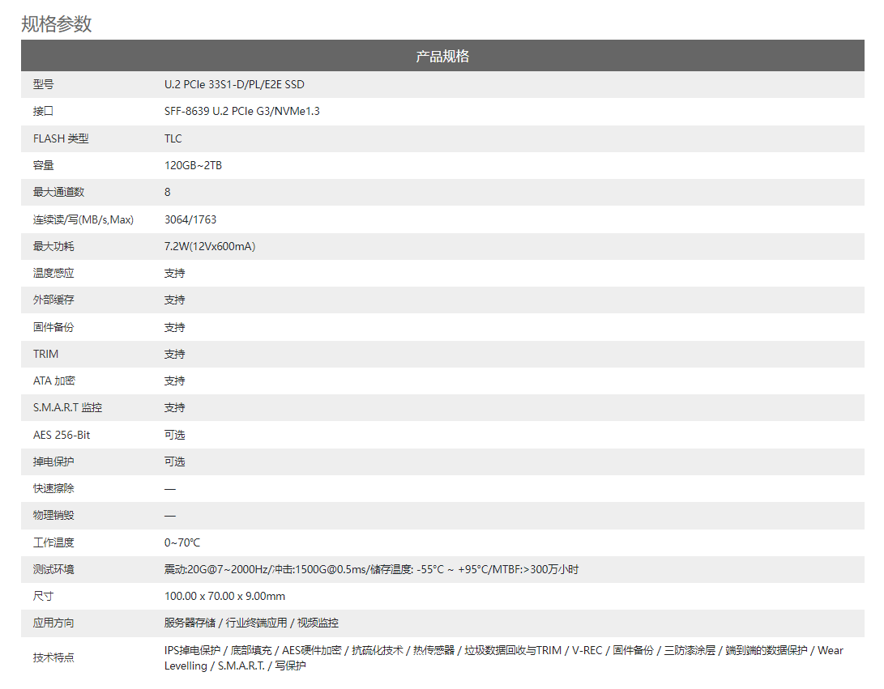Click the '产品规格' table header
884x689 pixels.
[x=442, y=56]
